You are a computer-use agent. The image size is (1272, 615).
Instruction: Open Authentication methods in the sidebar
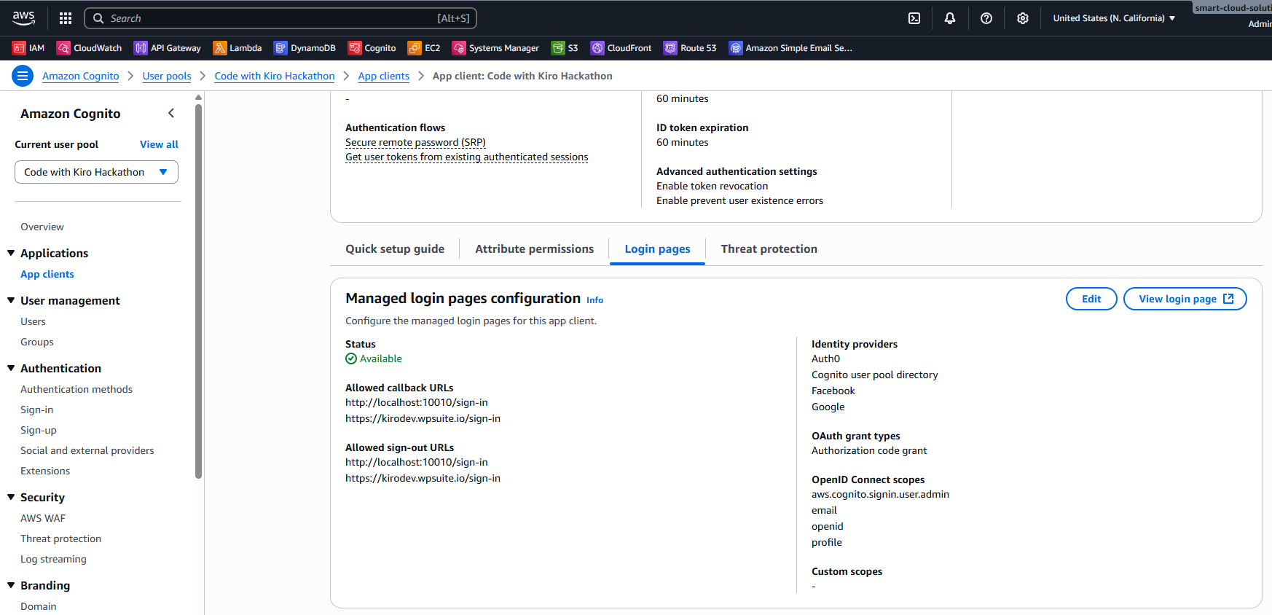coord(76,389)
